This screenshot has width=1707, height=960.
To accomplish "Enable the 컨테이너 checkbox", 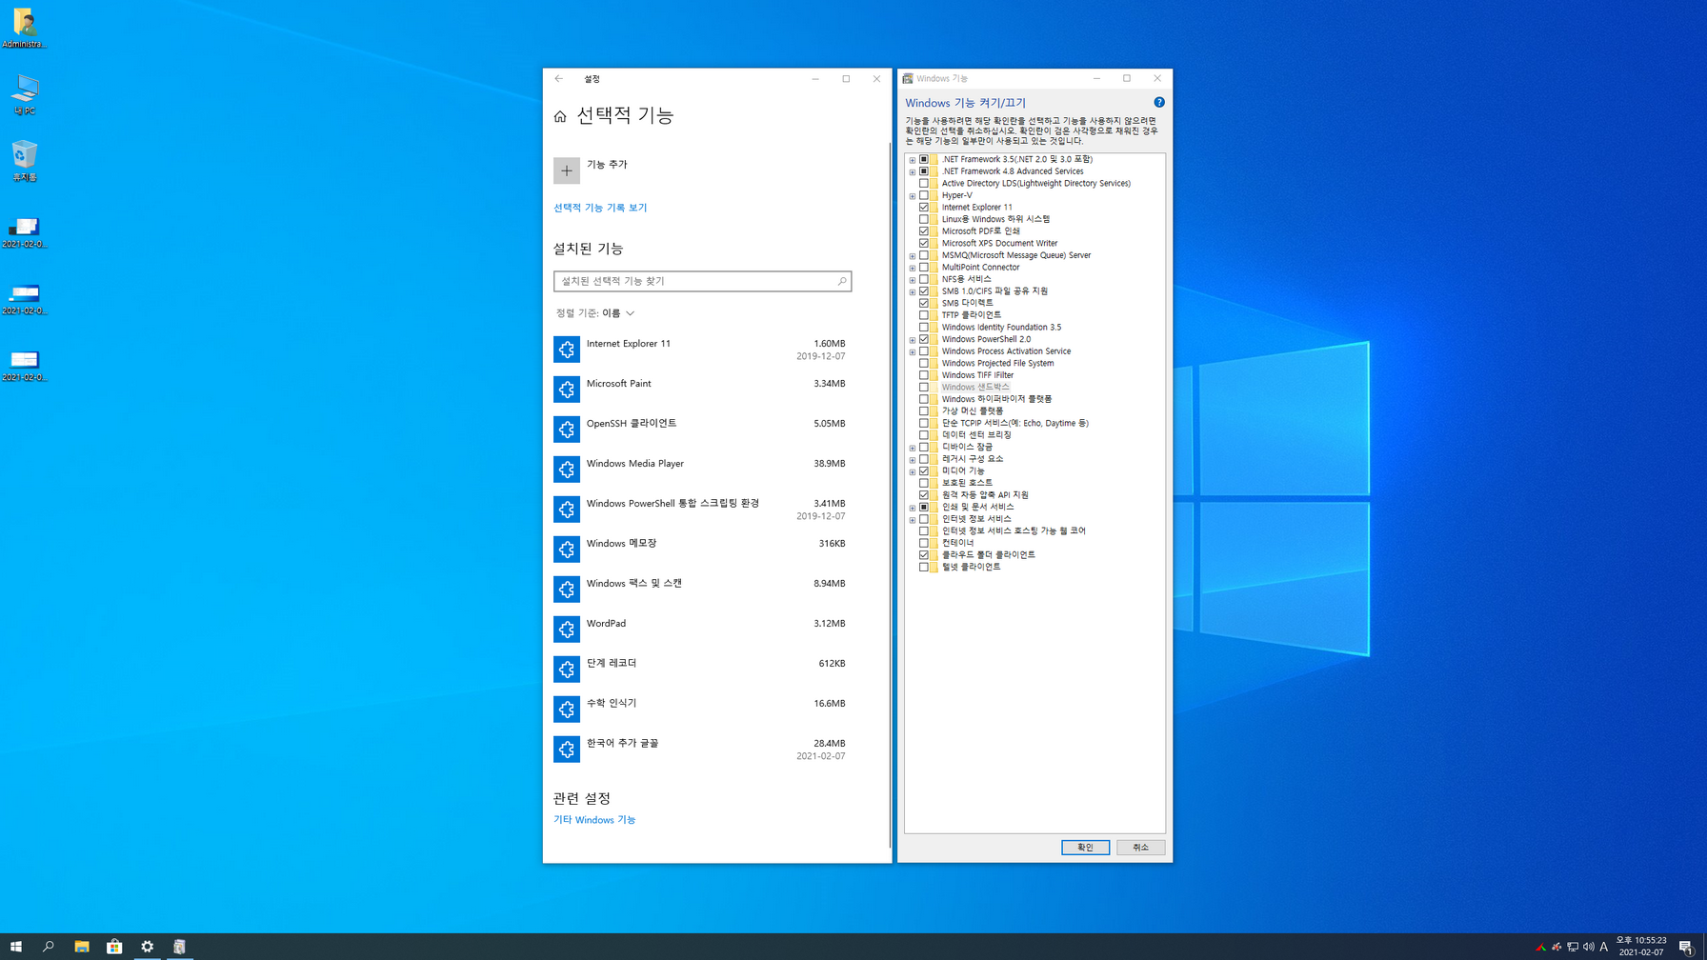I will point(924,543).
